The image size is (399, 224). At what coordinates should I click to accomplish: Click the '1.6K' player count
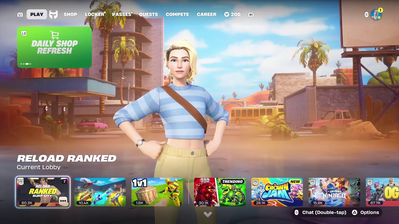coord(140,203)
